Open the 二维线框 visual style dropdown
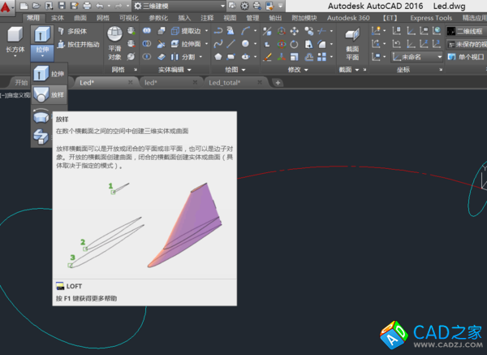This screenshot has height=355, width=487. (x=465, y=31)
